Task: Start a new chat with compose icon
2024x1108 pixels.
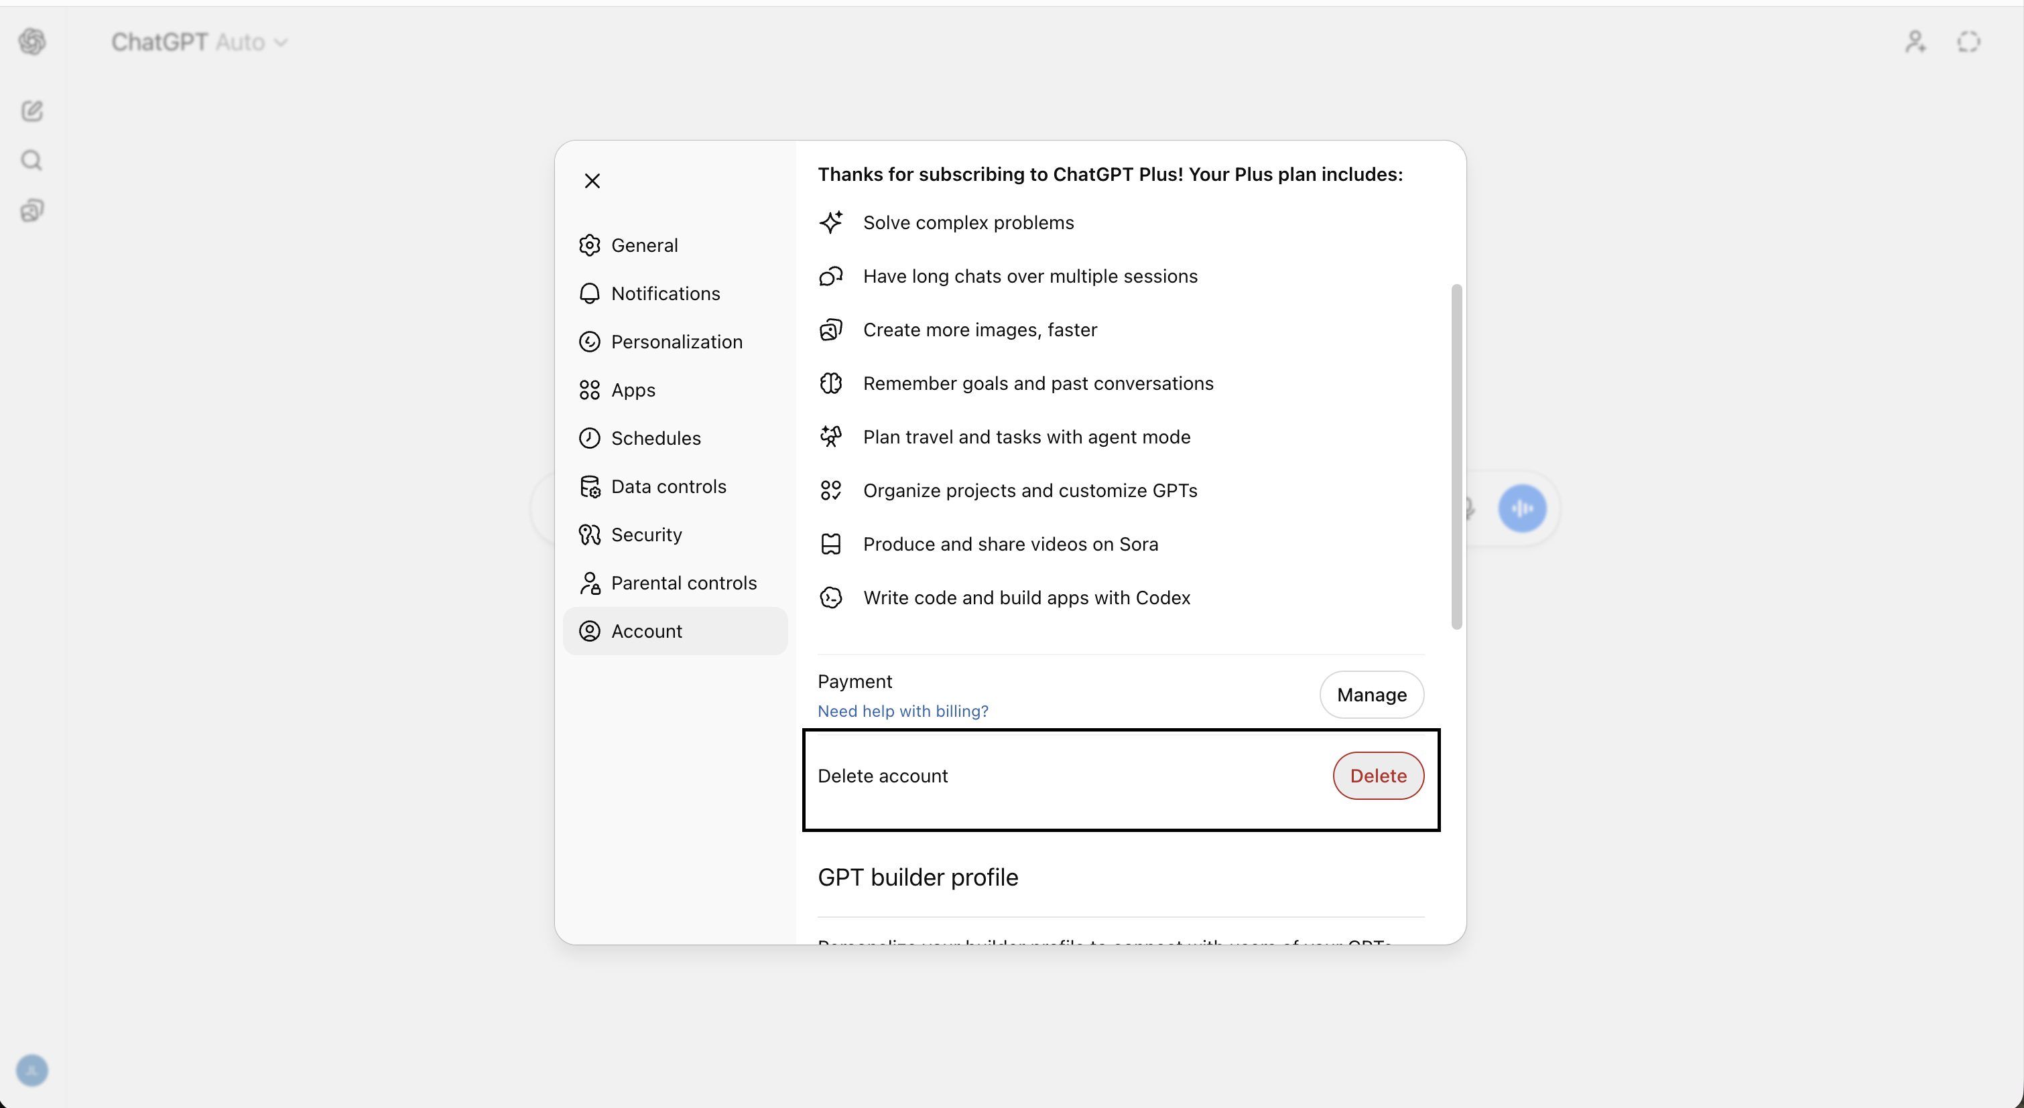Action: (x=32, y=111)
